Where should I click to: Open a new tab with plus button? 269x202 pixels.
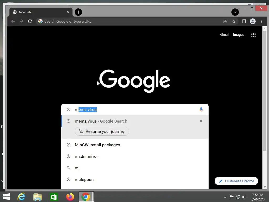[x=78, y=12]
